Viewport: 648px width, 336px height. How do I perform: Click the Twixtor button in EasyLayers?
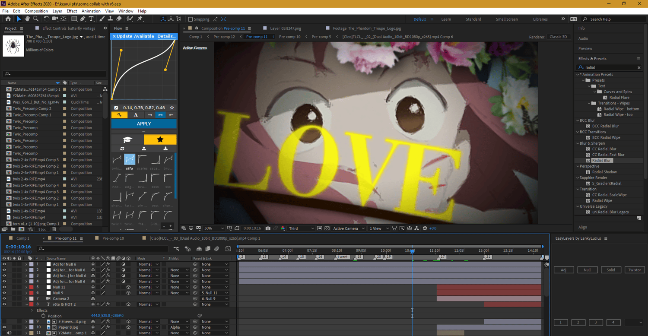click(635, 270)
